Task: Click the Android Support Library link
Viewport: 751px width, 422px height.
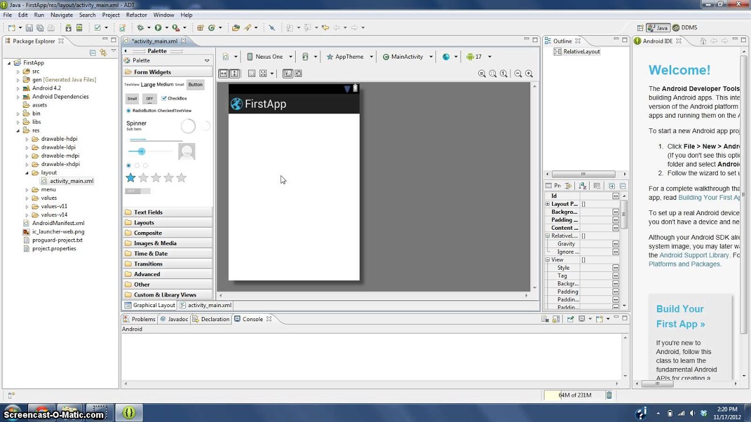Action: [x=694, y=255]
